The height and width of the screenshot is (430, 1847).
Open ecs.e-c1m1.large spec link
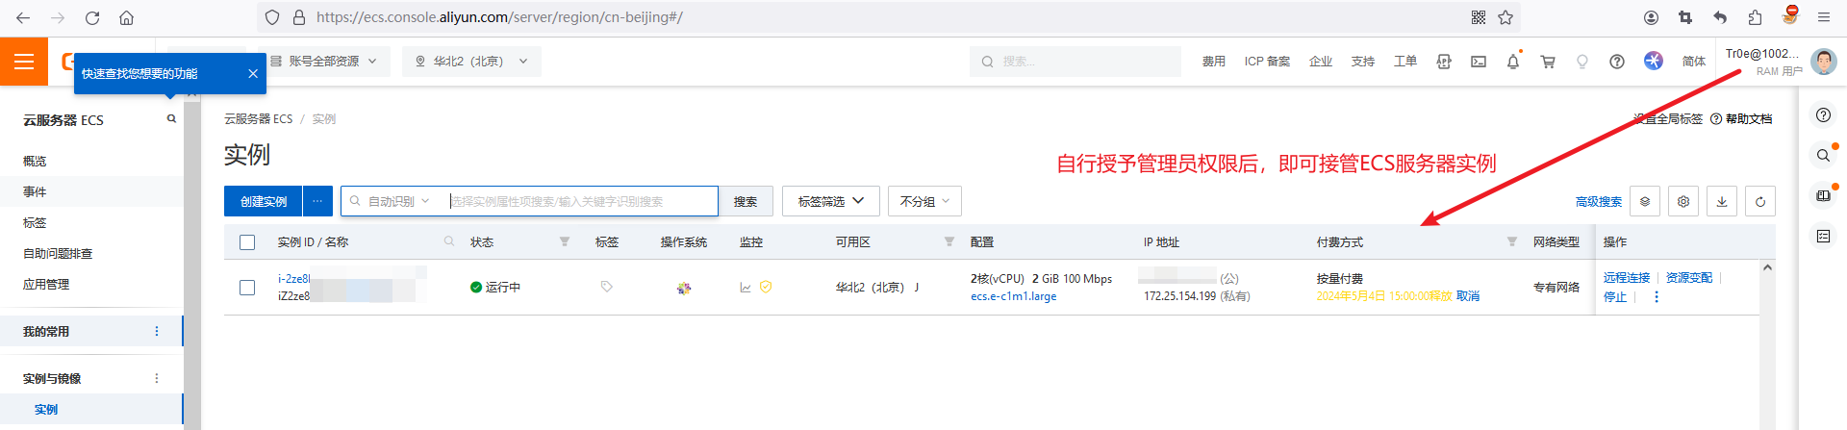[1013, 296]
